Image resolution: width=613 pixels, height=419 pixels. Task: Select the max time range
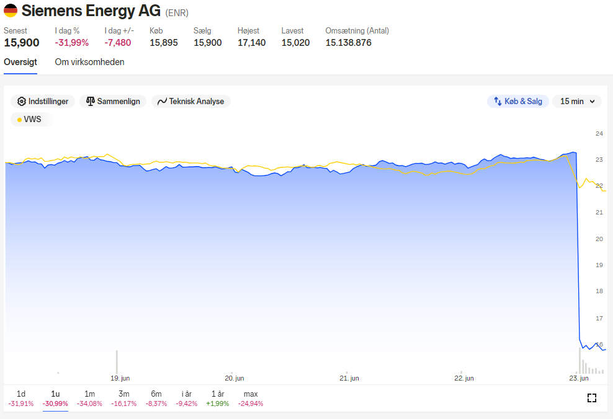coord(251,399)
